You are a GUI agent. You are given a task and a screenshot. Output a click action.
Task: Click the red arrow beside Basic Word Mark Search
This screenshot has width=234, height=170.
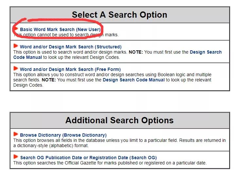click(x=16, y=29)
